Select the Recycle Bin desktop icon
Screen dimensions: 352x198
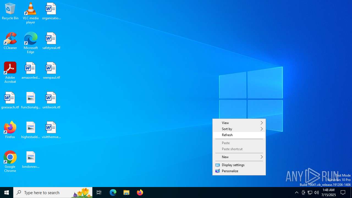(x=10, y=11)
